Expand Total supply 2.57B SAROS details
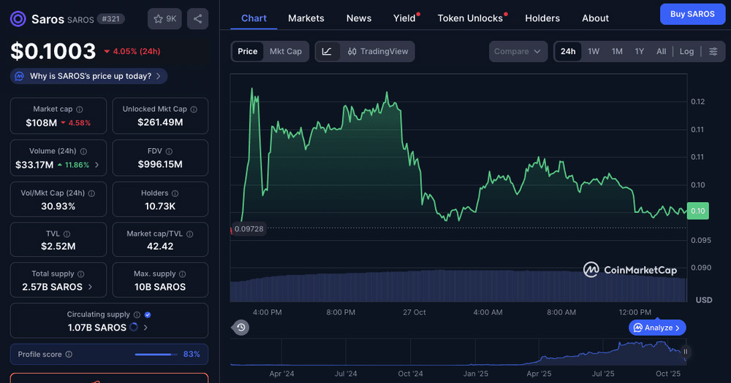The image size is (731, 383). tap(90, 287)
